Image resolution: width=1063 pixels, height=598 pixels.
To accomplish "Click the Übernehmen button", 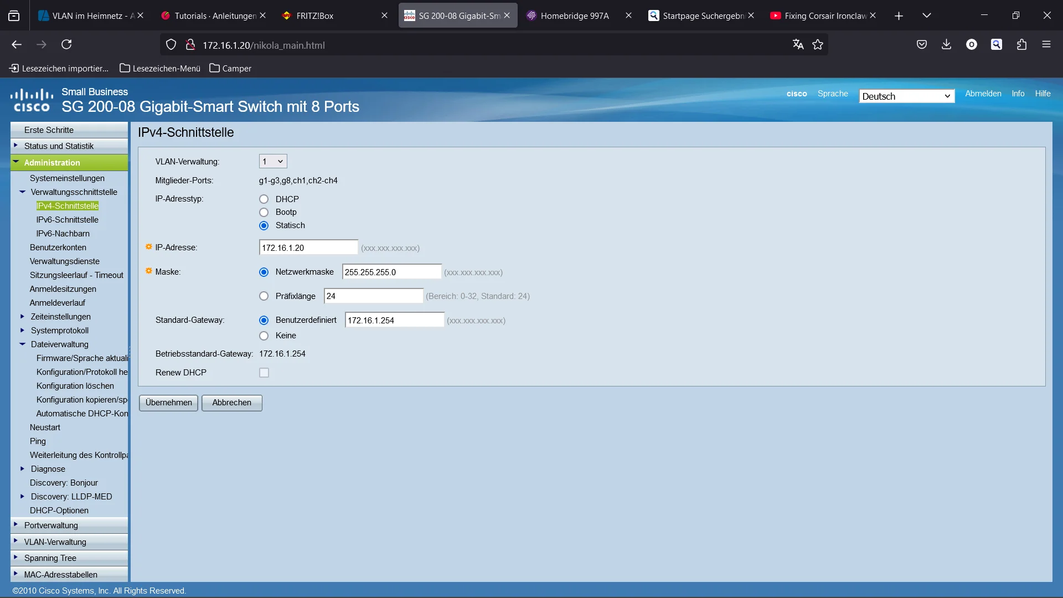I will click(168, 403).
